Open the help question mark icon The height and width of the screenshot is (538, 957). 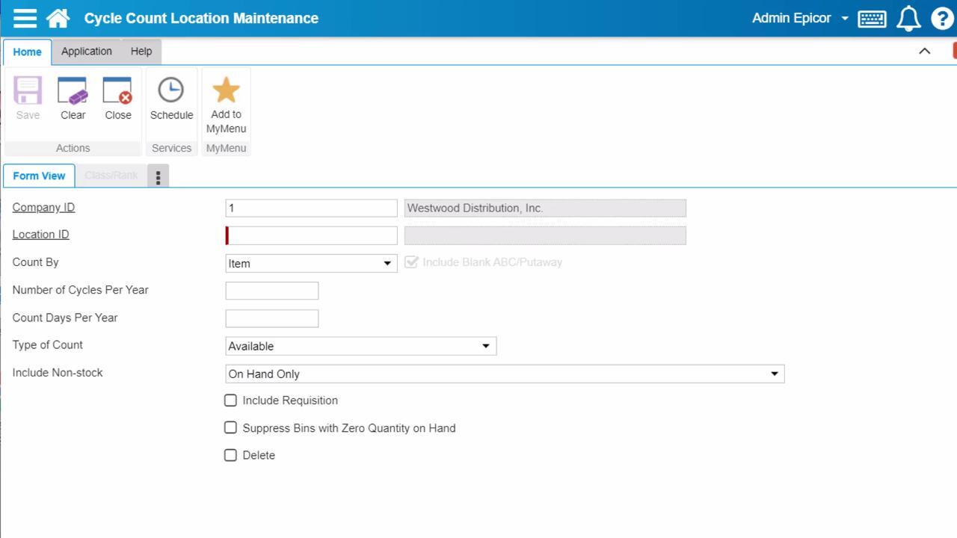[941, 18]
